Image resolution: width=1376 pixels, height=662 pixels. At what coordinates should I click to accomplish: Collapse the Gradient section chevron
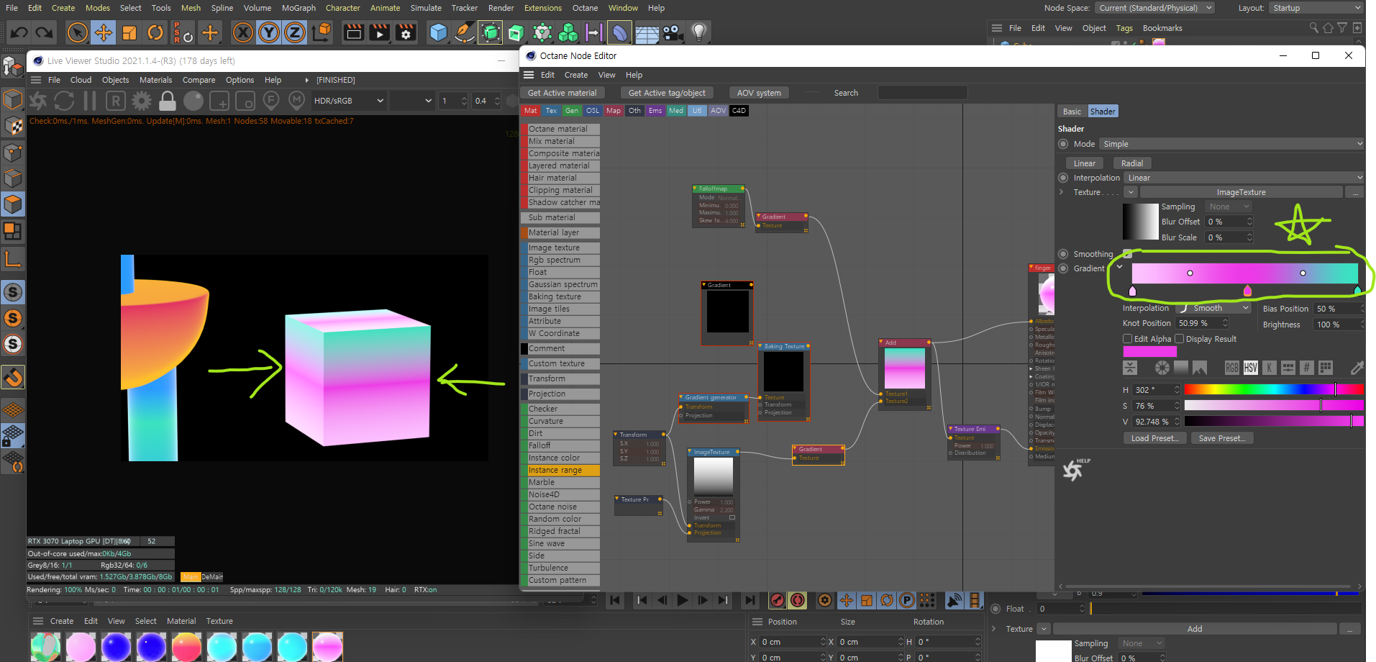click(x=1119, y=267)
